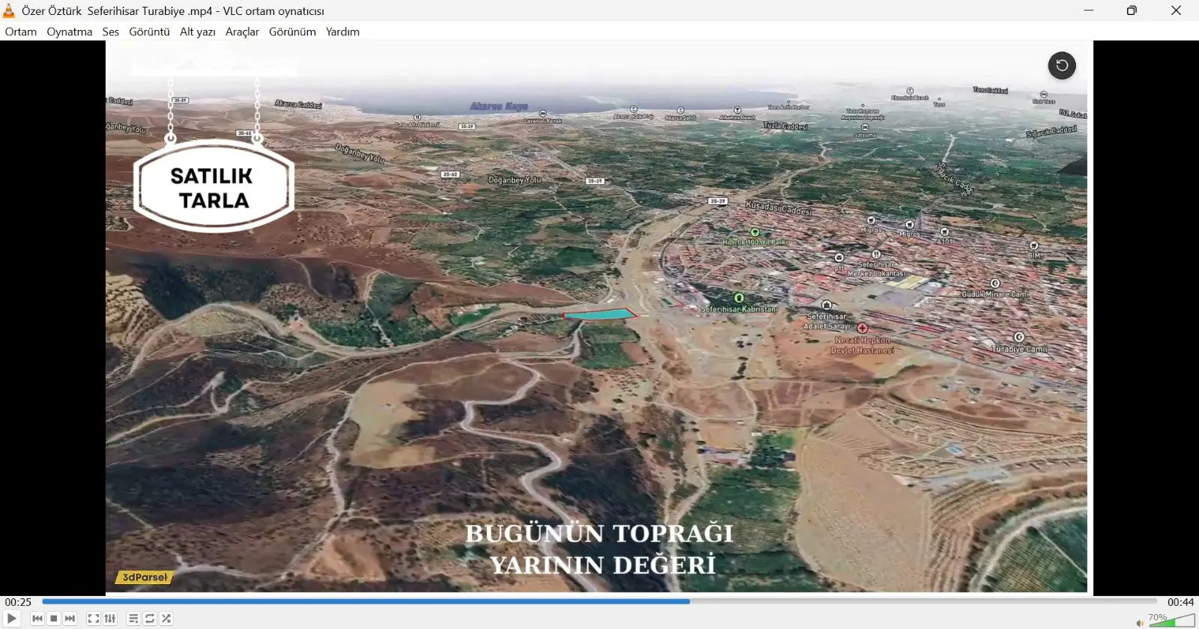Restore down the VLC window
The width and height of the screenshot is (1199, 629).
pos(1132,10)
